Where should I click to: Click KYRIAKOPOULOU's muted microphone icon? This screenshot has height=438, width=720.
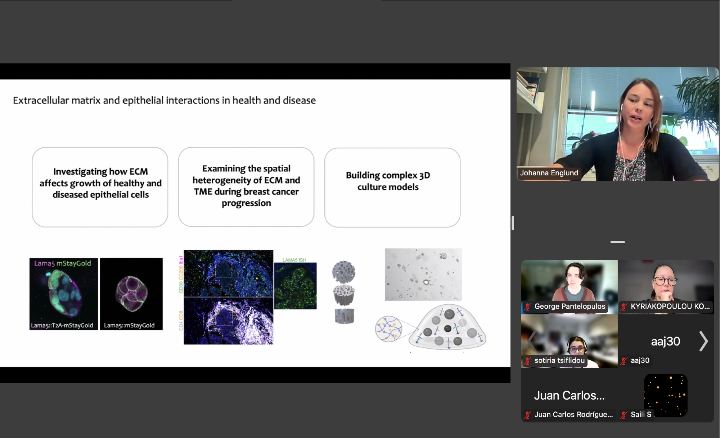[x=624, y=307]
